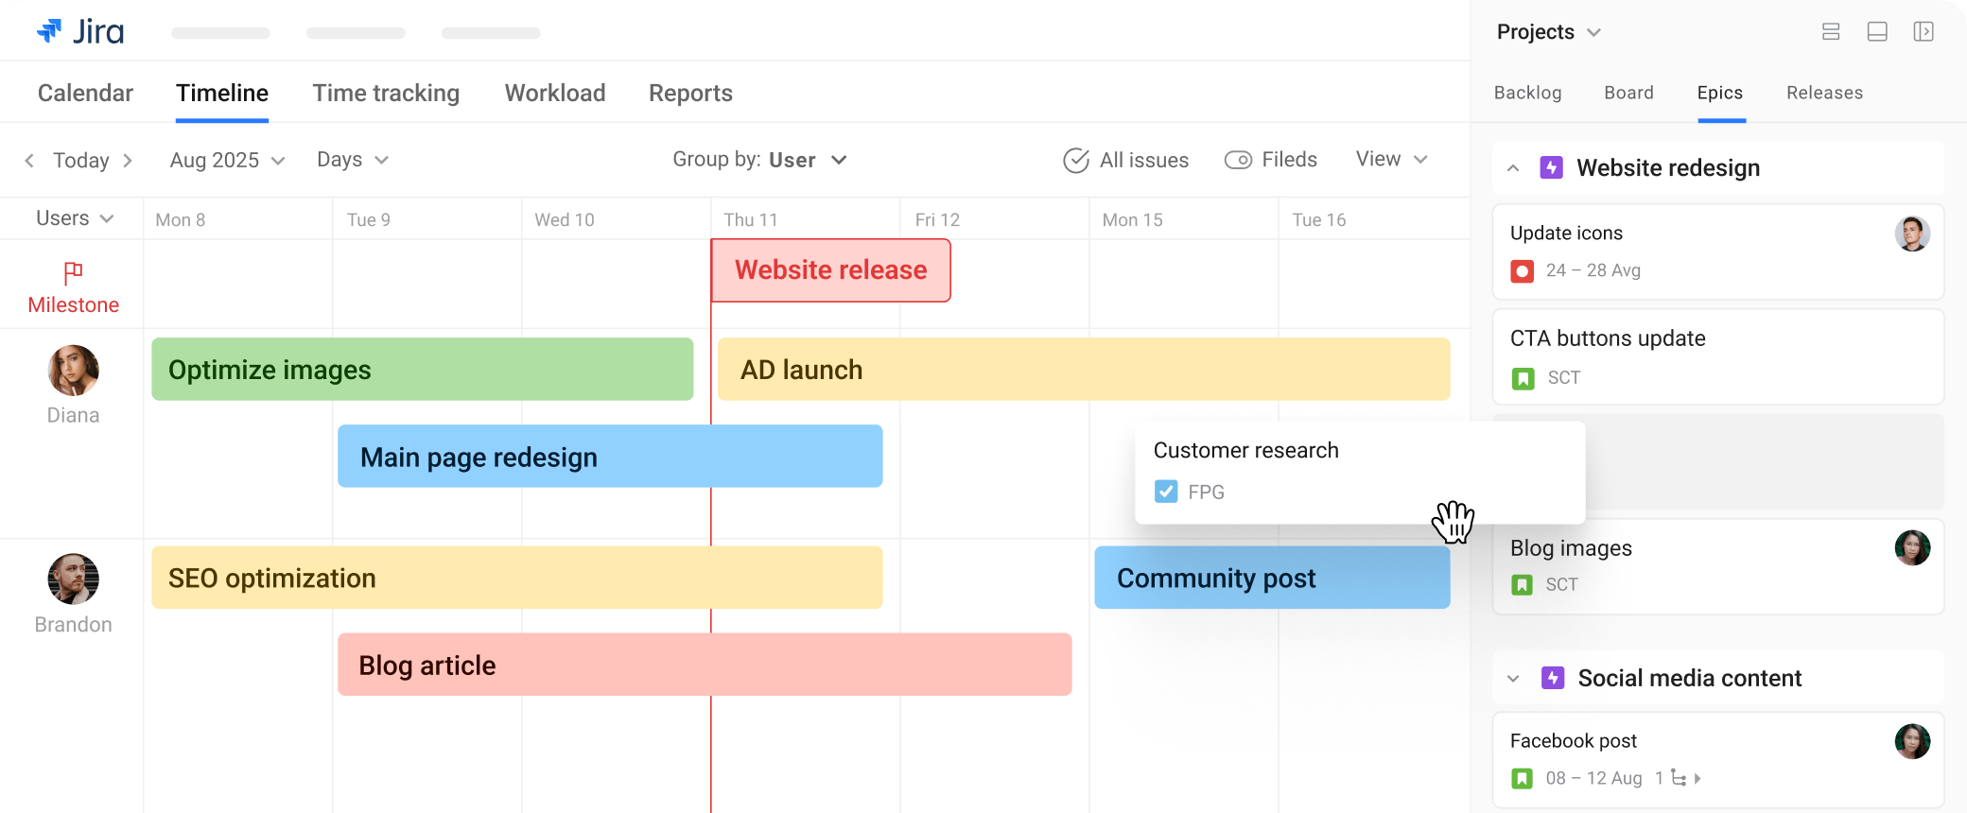1967x813 pixels.
Task: Click the Jira logo icon
Action: pos(49,31)
